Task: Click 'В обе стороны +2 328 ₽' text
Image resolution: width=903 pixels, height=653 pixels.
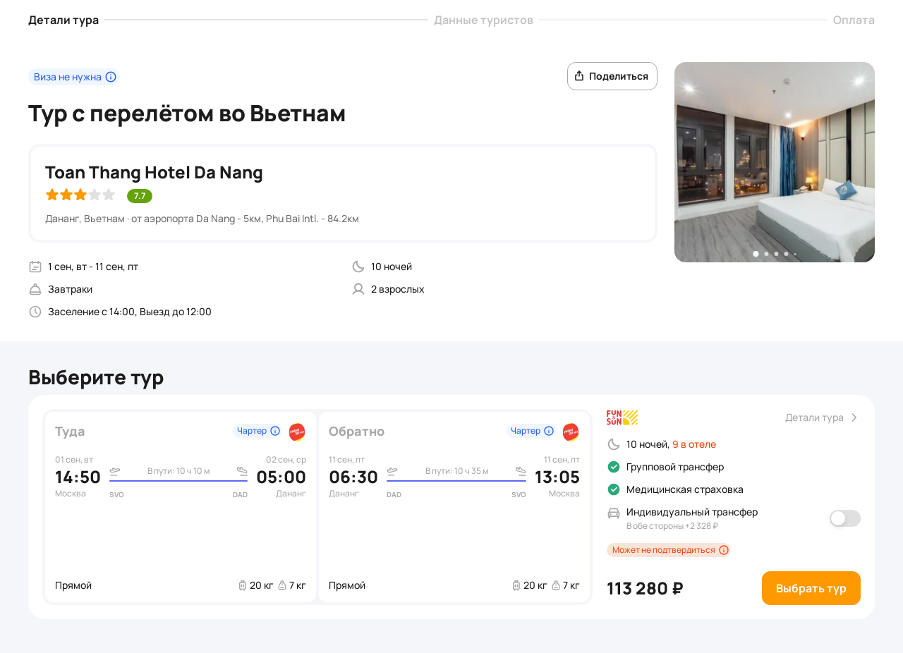Action: coord(672,526)
